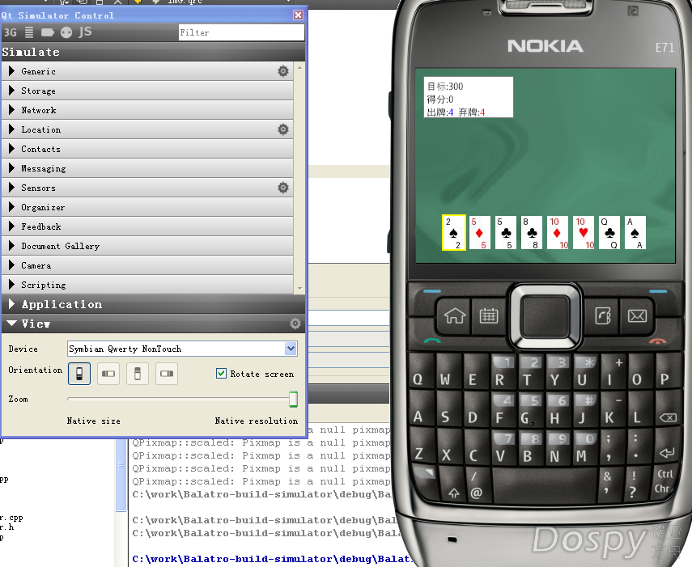Click the Calendar key on Nokia phone
The width and height of the screenshot is (692, 567).
(489, 316)
